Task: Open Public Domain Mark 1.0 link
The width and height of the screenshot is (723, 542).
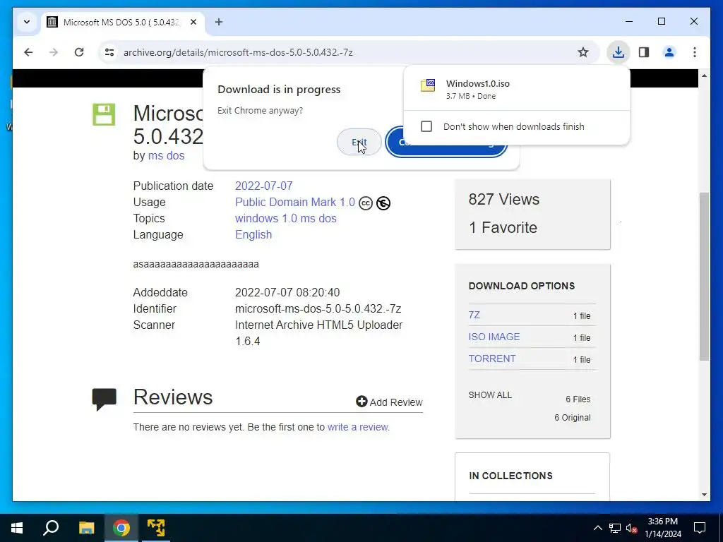Action: [x=295, y=202]
